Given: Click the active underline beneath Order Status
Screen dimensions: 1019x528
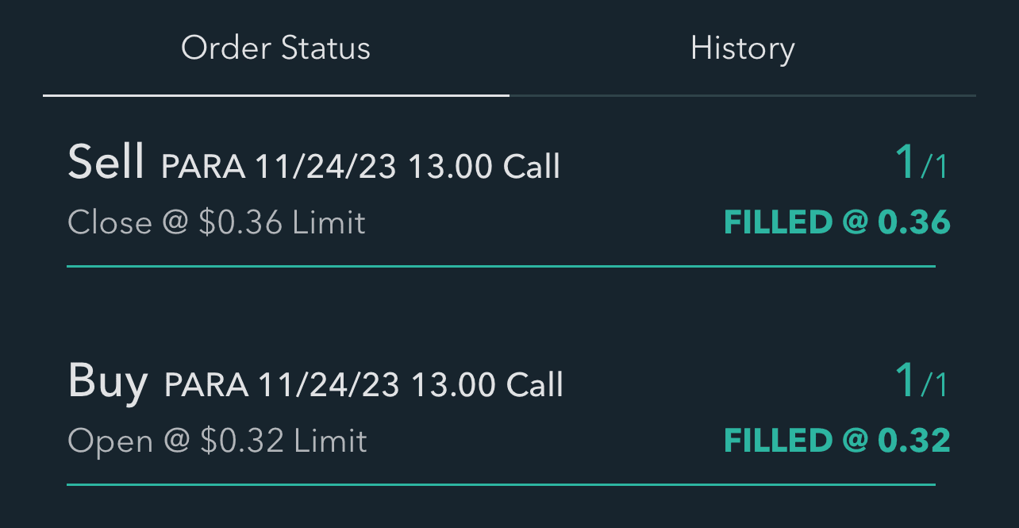Looking at the screenshot, I should point(275,95).
